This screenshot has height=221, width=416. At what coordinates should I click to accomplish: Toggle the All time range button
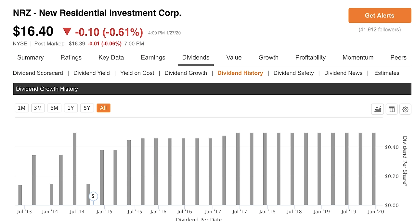[x=103, y=108]
